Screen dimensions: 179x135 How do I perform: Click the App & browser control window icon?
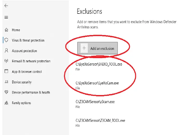click(x=6, y=72)
